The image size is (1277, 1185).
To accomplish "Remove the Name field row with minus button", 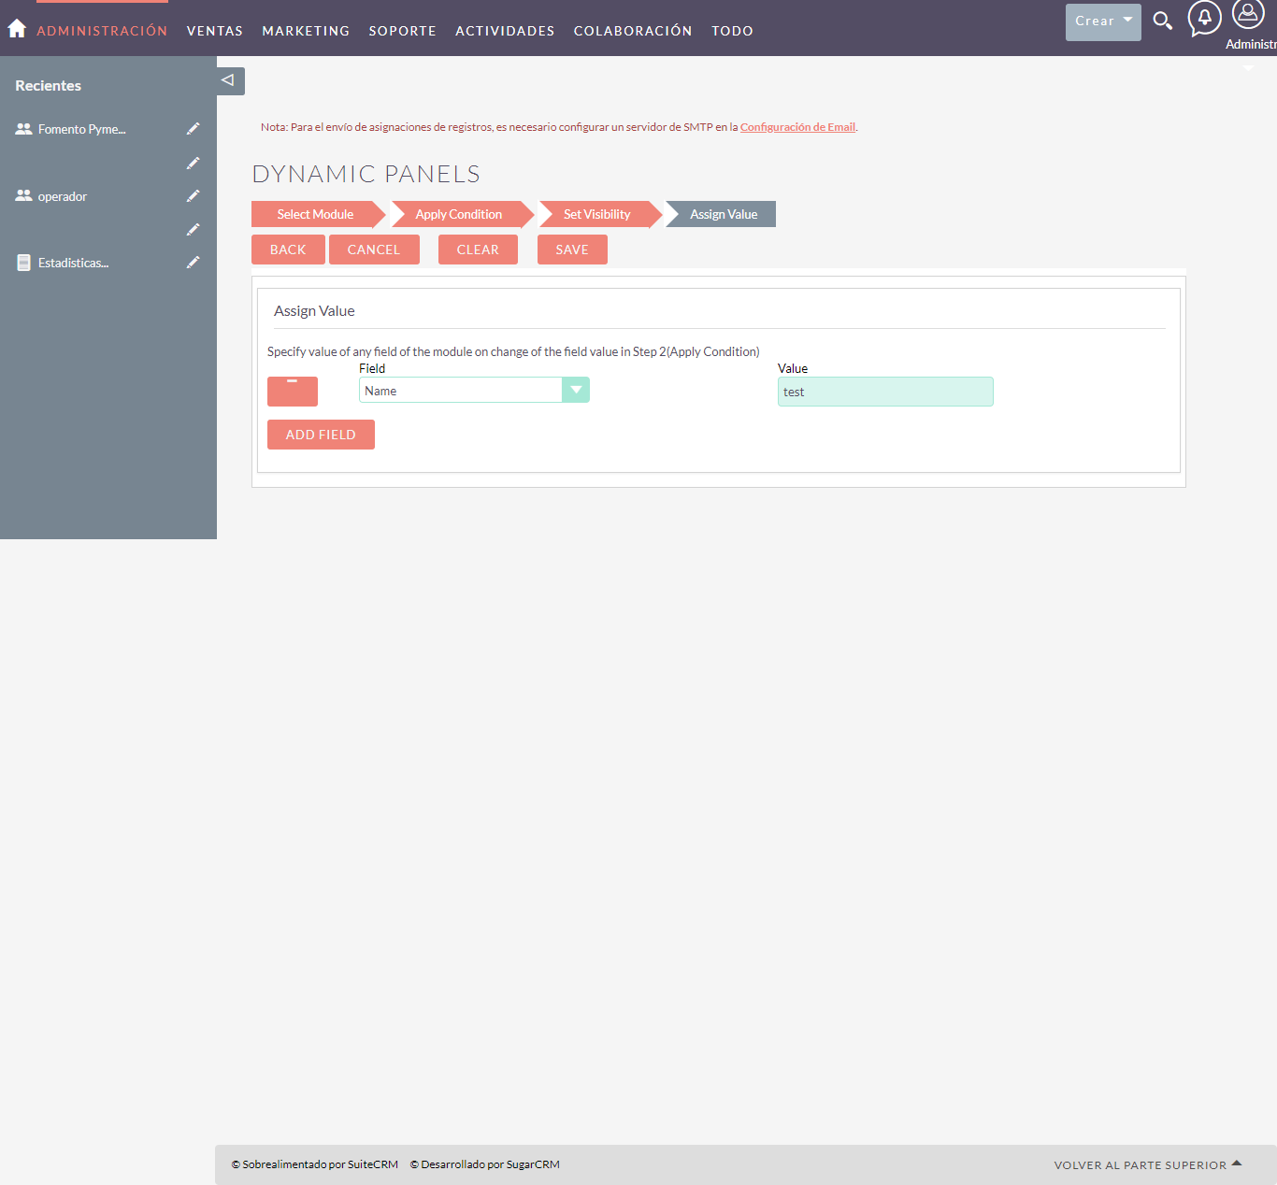I will tap(293, 392).
